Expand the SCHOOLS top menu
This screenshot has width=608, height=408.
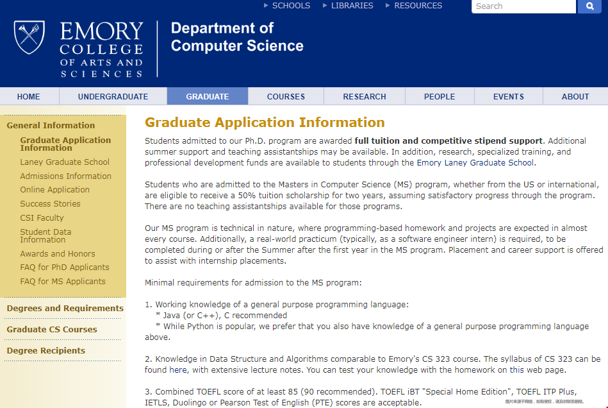[287, 5]
